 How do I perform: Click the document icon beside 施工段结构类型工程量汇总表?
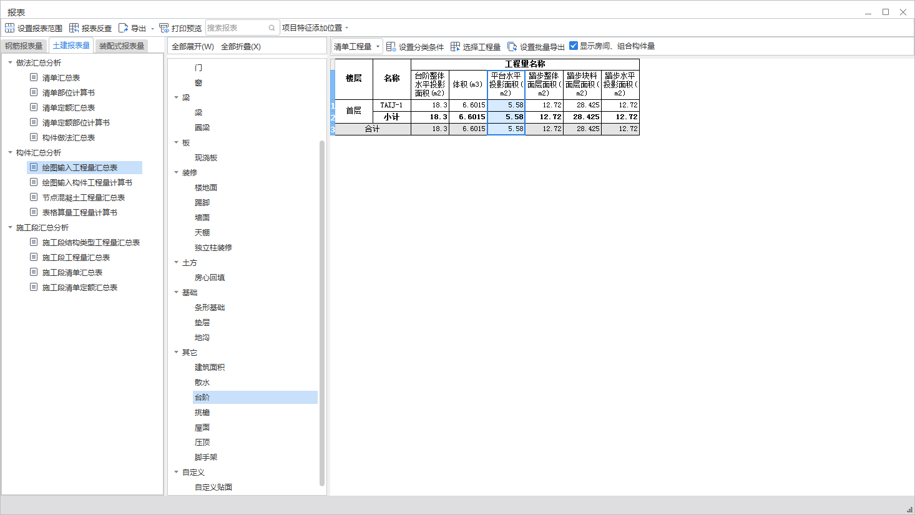(x=34, y=242)
